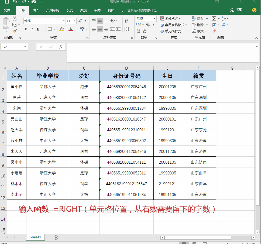Viewport: 261px width, 244px height.
Task: Click the Paste clipboard icon
Action: 6,22
